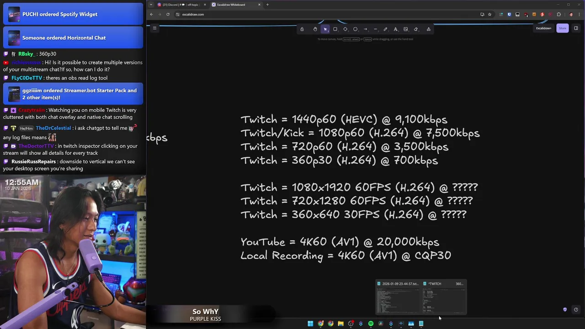Open the browser Extensions puzzle icon
Screen dimensions: 585x329
[558, 14]
